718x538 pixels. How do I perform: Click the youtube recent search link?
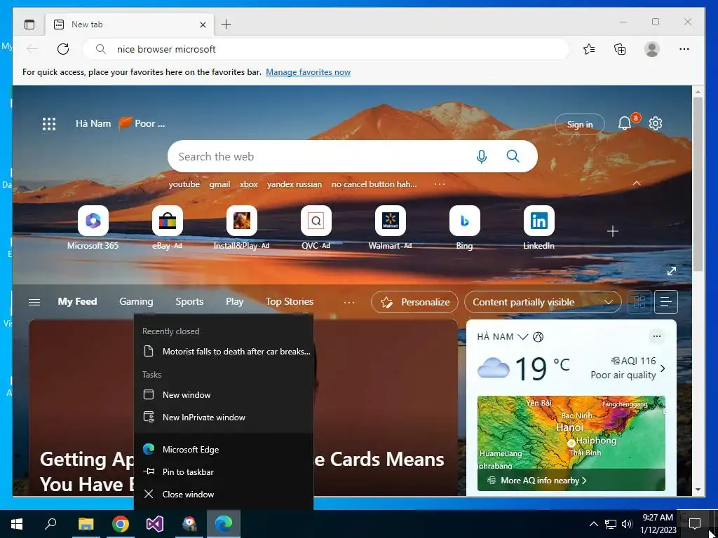click(x=184, y=184)
